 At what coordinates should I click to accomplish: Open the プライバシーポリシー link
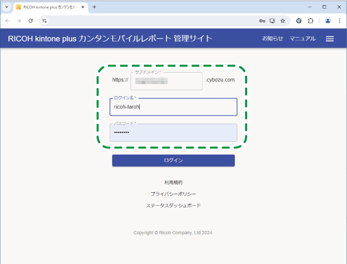point(173,194)
